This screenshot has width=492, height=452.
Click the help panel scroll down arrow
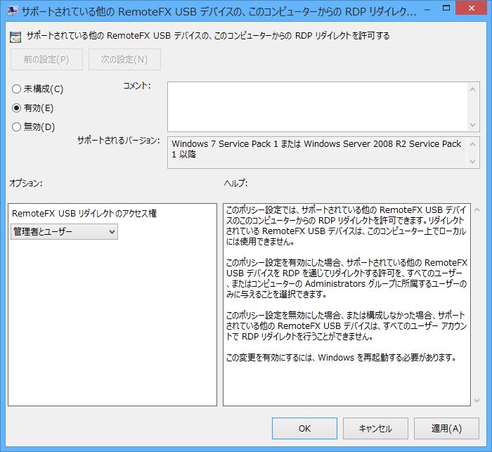pyautogui.click(x=477, y=400)
